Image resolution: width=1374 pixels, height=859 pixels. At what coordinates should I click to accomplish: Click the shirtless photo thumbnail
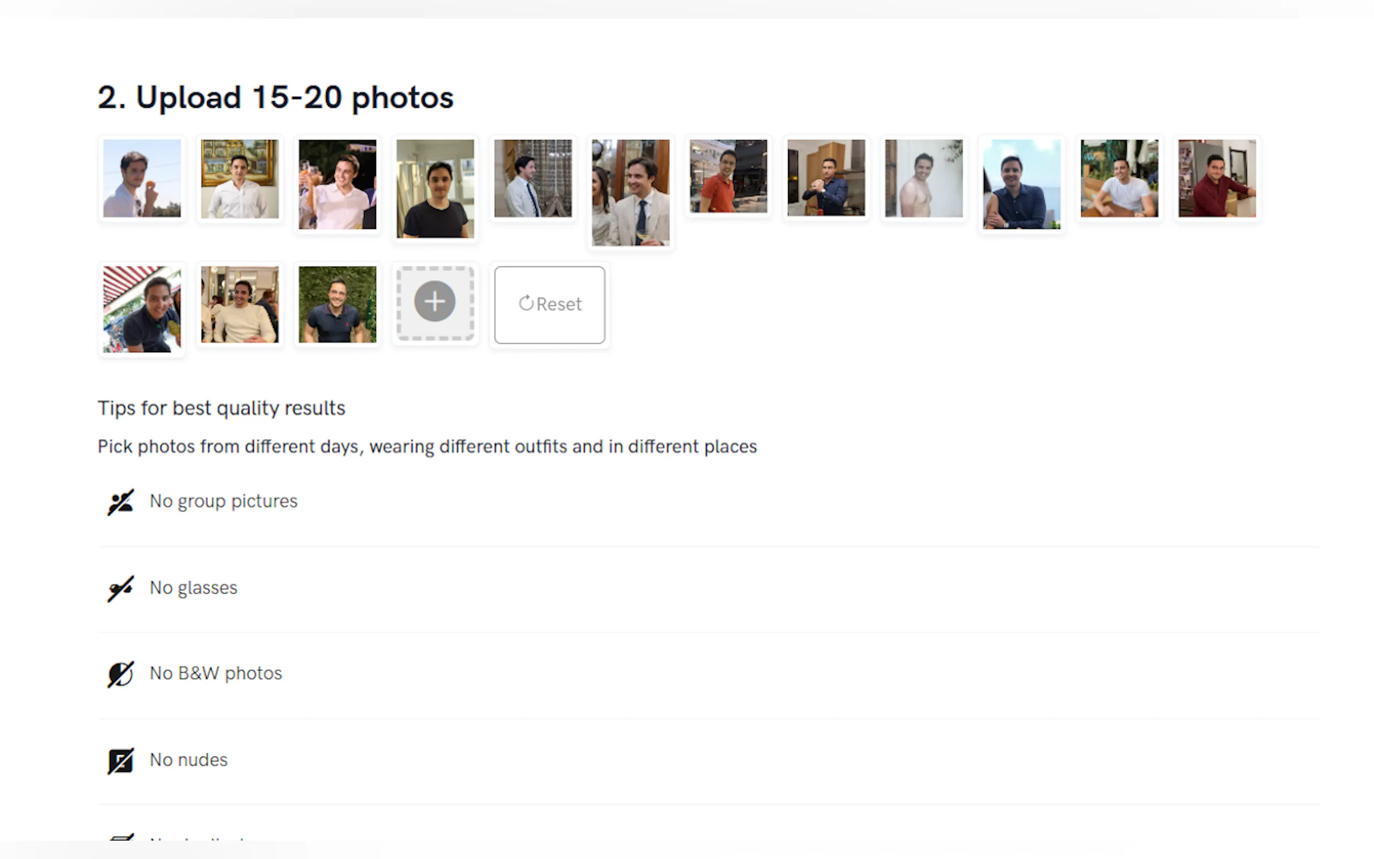[x=923, y=178]
